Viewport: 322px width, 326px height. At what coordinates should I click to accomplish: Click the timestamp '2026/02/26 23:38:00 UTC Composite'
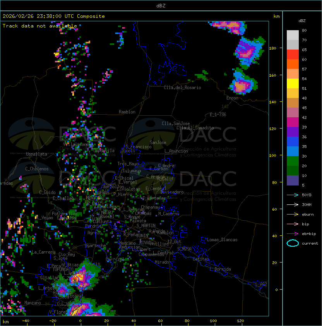point(54,16)
